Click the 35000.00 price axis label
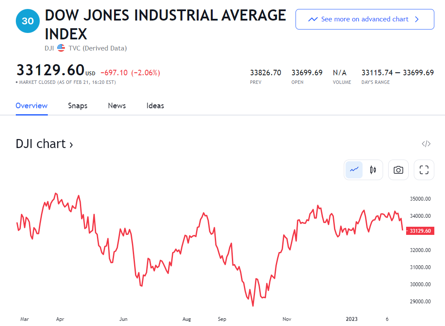Screen dimensions: 445x326 tap(419, 199)
